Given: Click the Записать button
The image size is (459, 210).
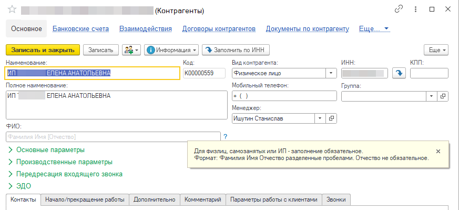Looking at the screenshot, I should tap(101, 50).
